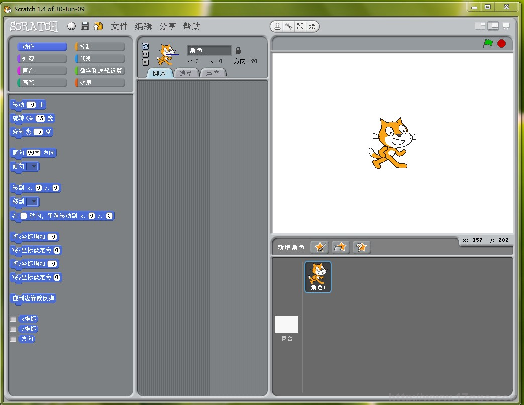Open the 移到 target dropdown
524x405 pixels.
[32, 201]
